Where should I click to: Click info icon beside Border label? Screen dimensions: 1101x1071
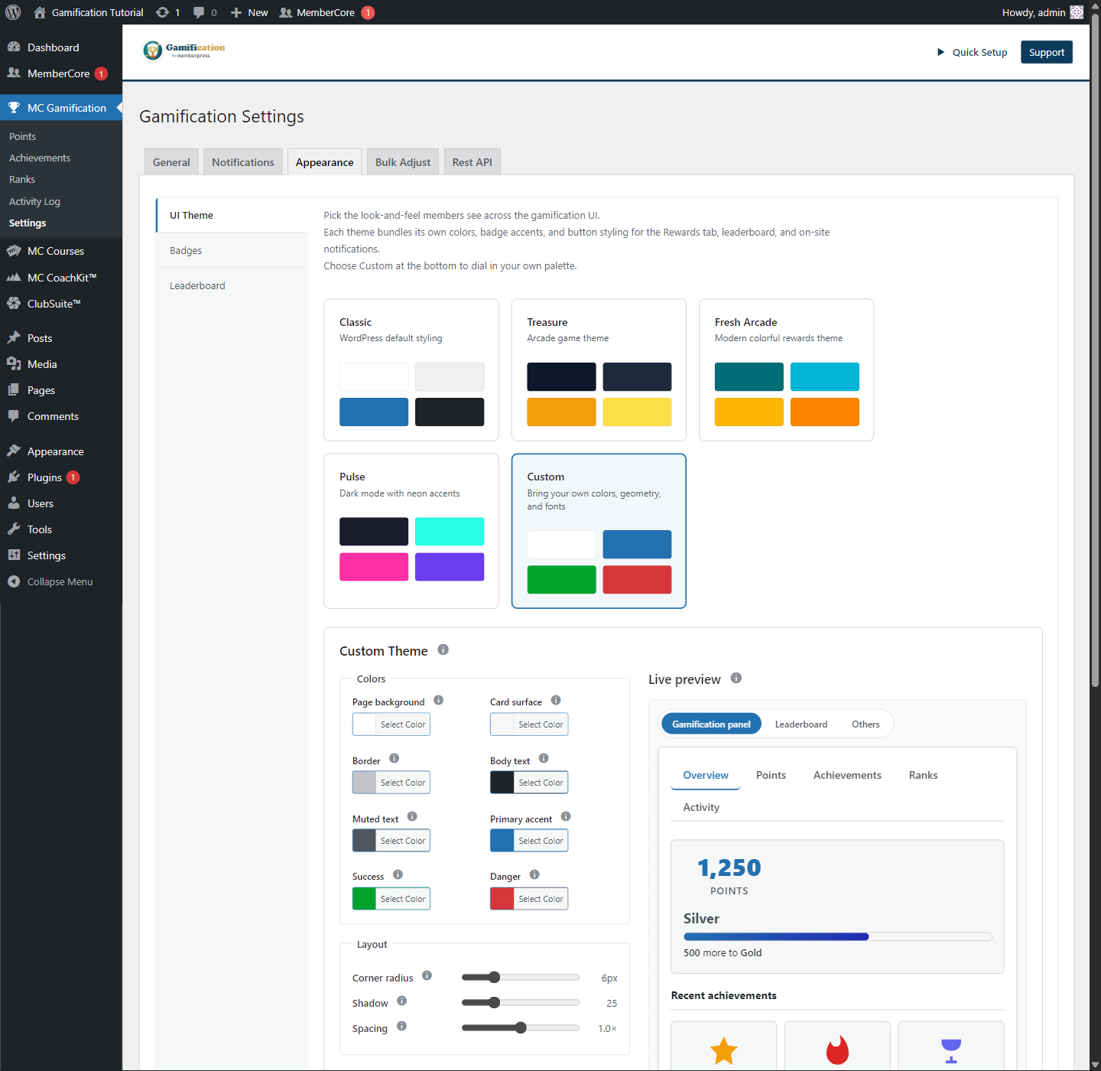pyautogui.click(x=395, y=758)
